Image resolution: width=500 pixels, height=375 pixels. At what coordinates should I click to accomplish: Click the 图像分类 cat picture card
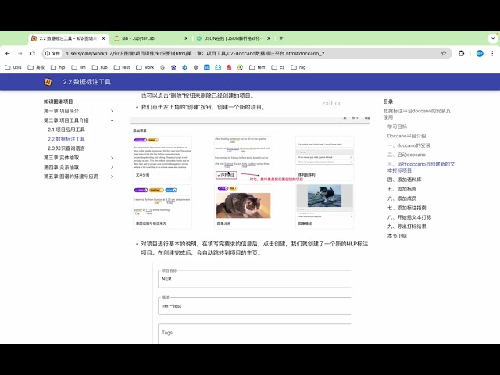(244, 206)
